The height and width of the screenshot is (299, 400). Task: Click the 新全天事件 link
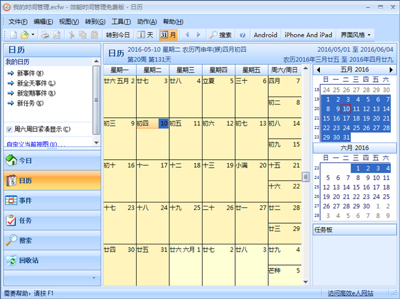point(35,83)
